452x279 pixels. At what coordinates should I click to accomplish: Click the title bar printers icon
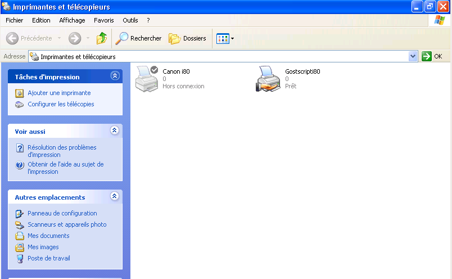coord(6,6)
